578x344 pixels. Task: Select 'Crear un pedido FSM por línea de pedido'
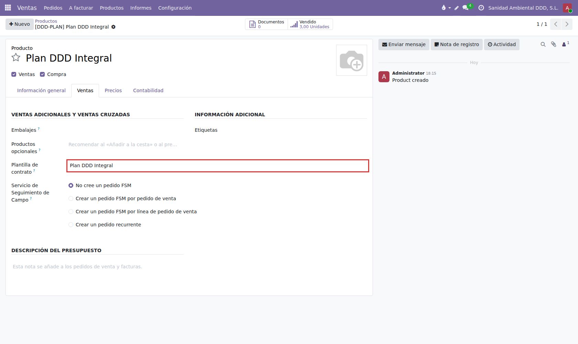(x=71, y=212)
